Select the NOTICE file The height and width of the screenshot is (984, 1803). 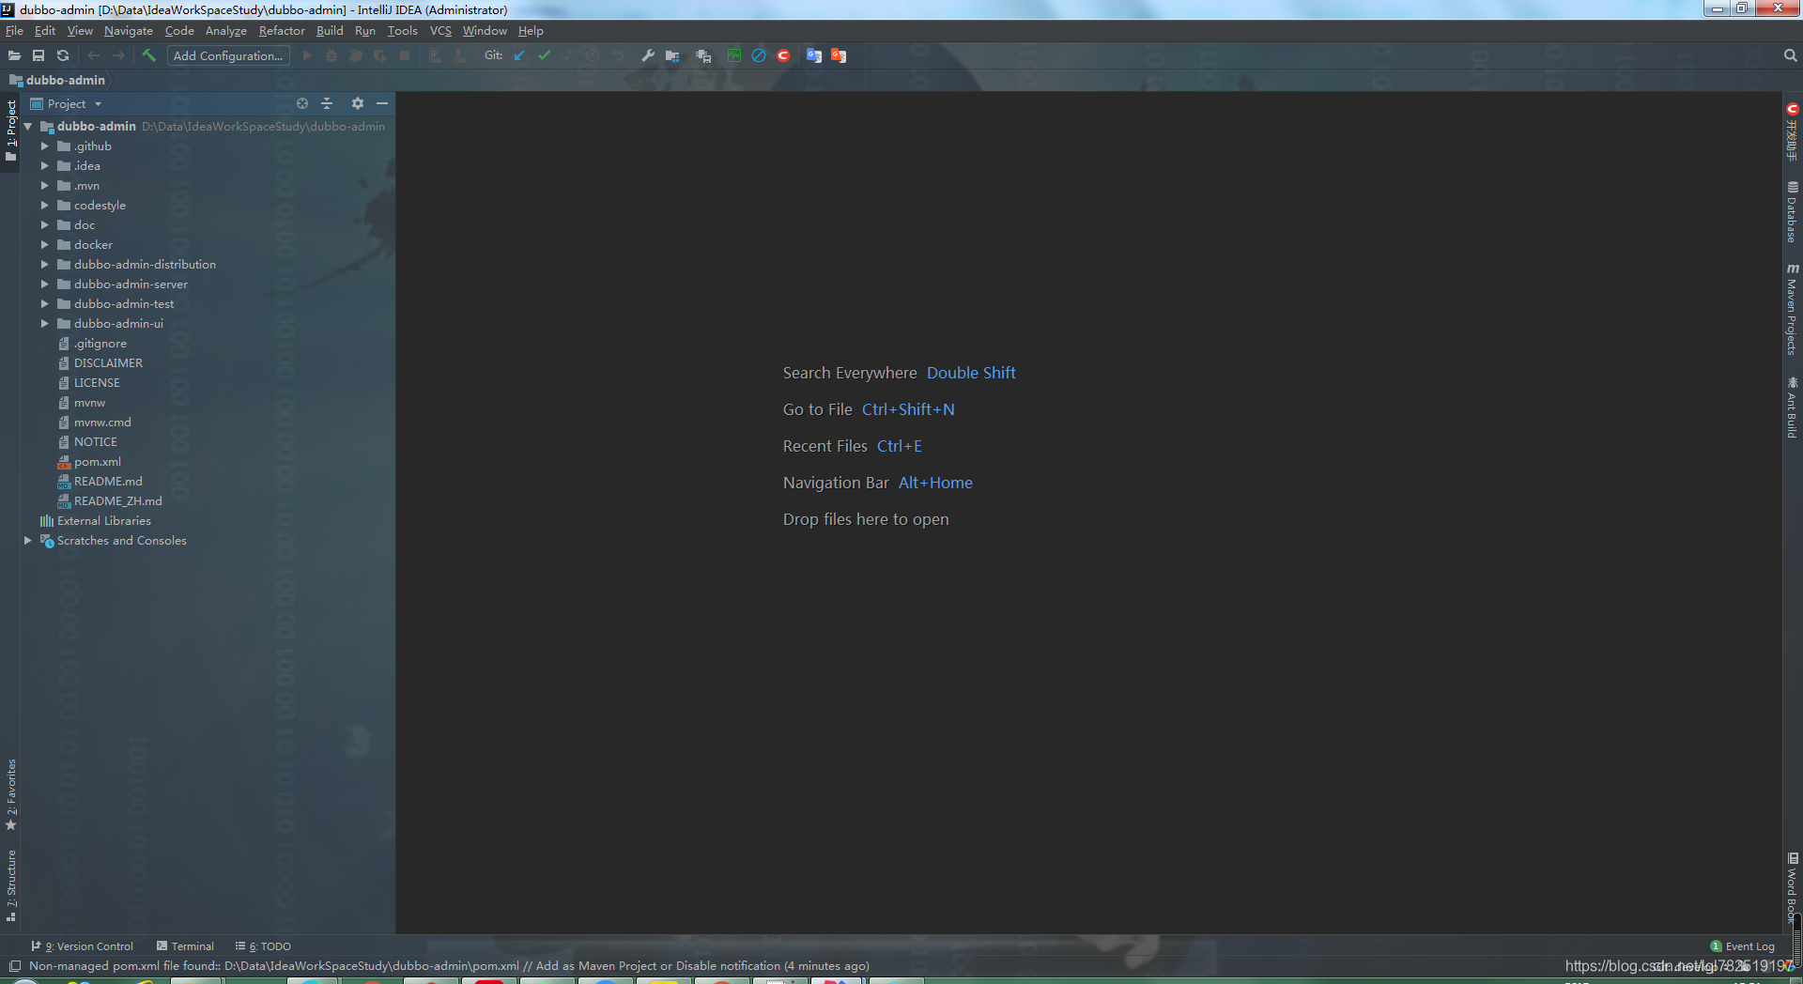[x=96, y=442]
